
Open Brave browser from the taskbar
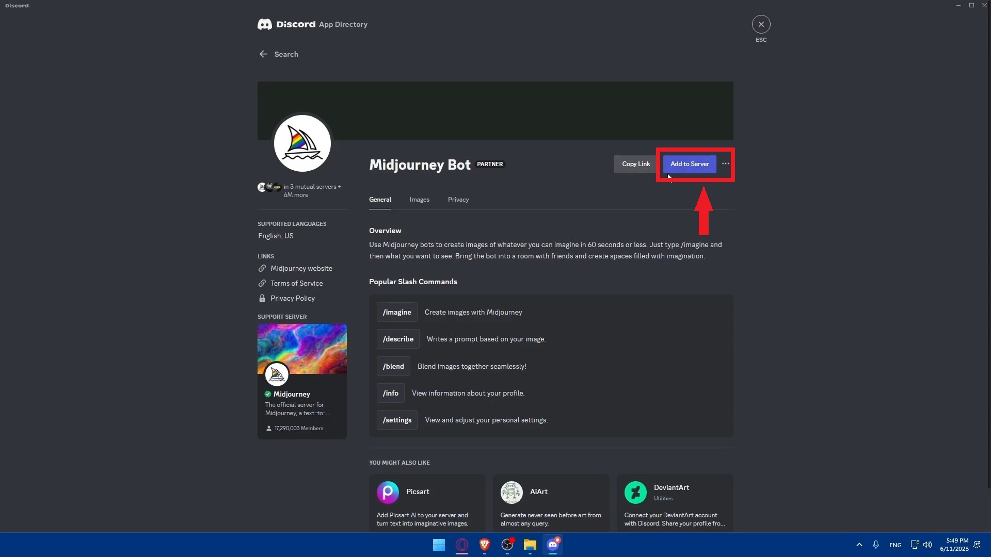(485, 545)
